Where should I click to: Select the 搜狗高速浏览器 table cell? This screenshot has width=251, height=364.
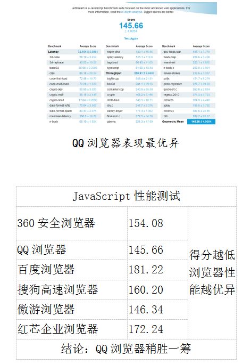(72, 290)
